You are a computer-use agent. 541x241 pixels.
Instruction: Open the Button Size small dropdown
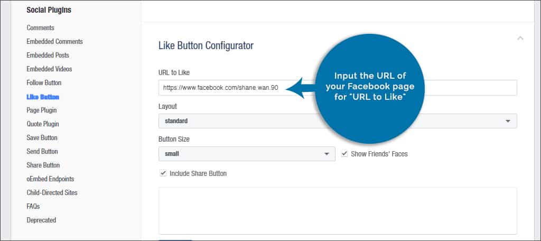(x=247, y=154)
